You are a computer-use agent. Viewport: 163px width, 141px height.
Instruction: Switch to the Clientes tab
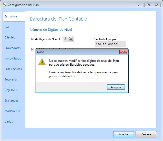click(x=10, y=37)
